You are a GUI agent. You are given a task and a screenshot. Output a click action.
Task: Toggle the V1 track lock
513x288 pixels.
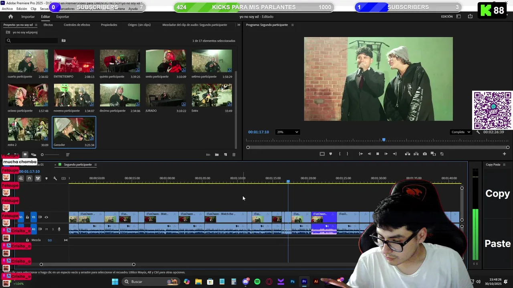point(27,217)
